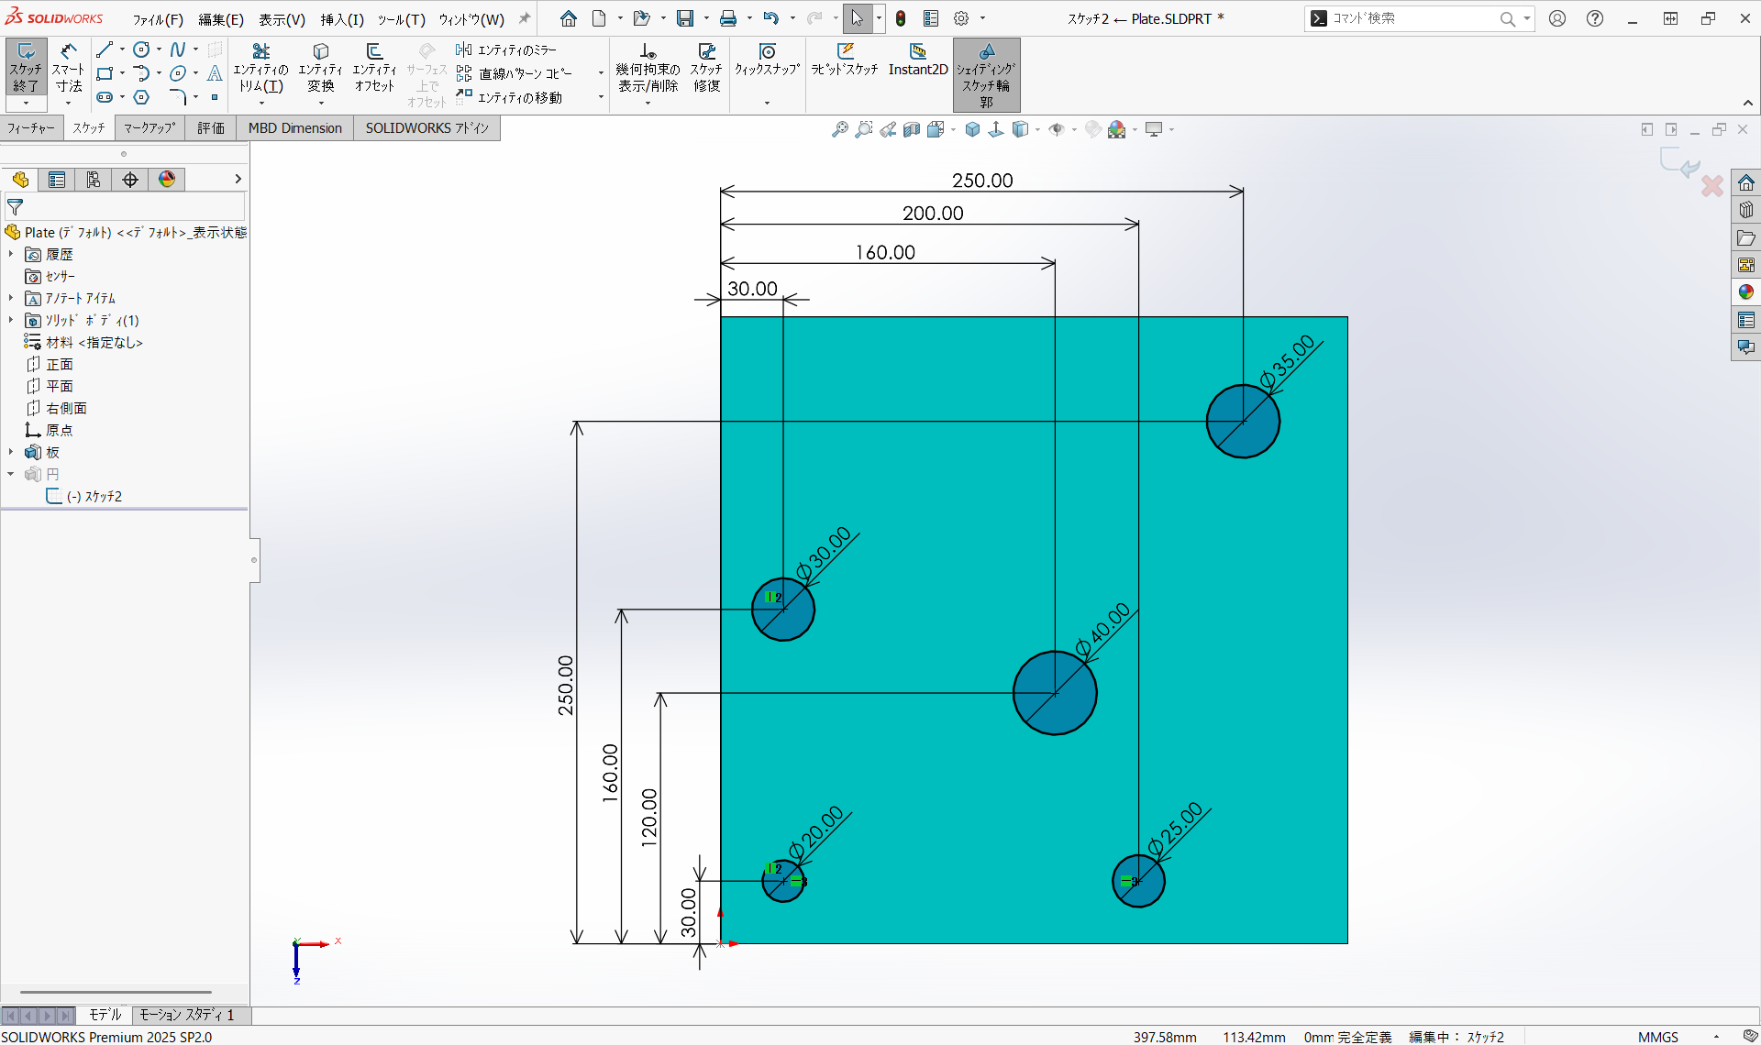Screen dimensions: 1761x1045
Task: Open Line tool dropdown arrow
Action: (122, 50)
